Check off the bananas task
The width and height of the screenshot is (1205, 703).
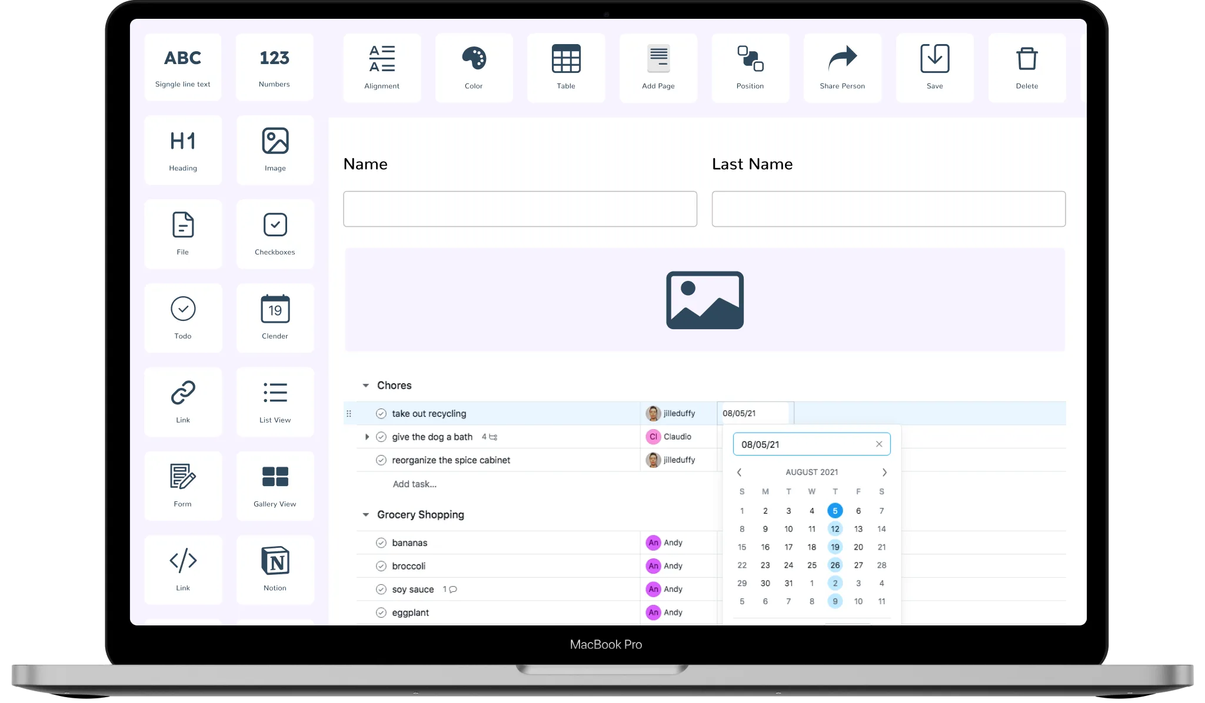tap(381, 543)
